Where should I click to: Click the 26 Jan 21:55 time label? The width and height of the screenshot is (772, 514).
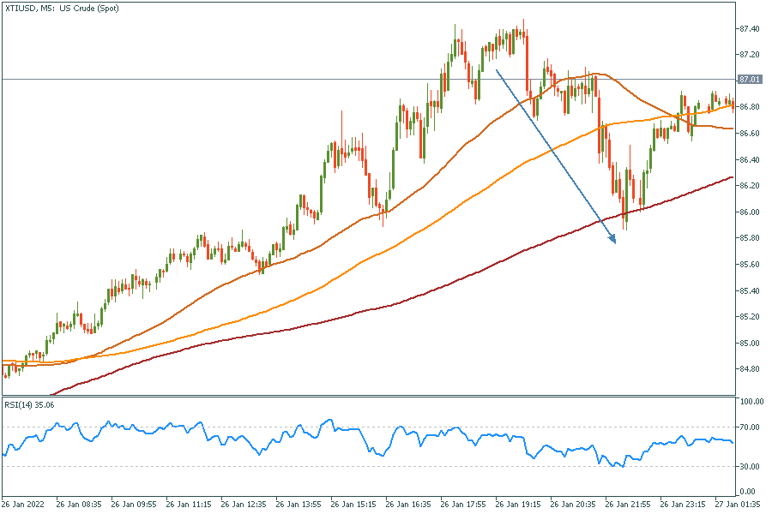point(628,505)
